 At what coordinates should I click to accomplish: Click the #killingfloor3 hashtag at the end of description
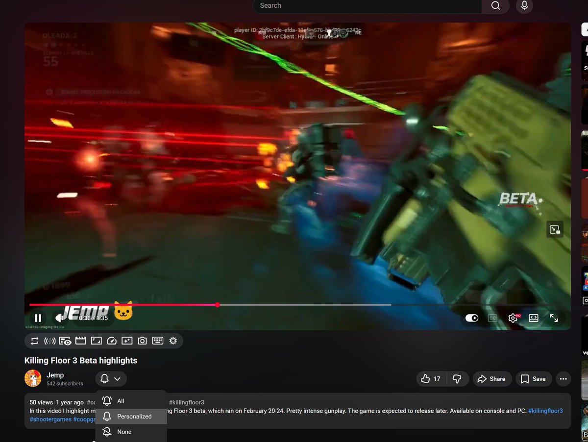tap(545, 411)
